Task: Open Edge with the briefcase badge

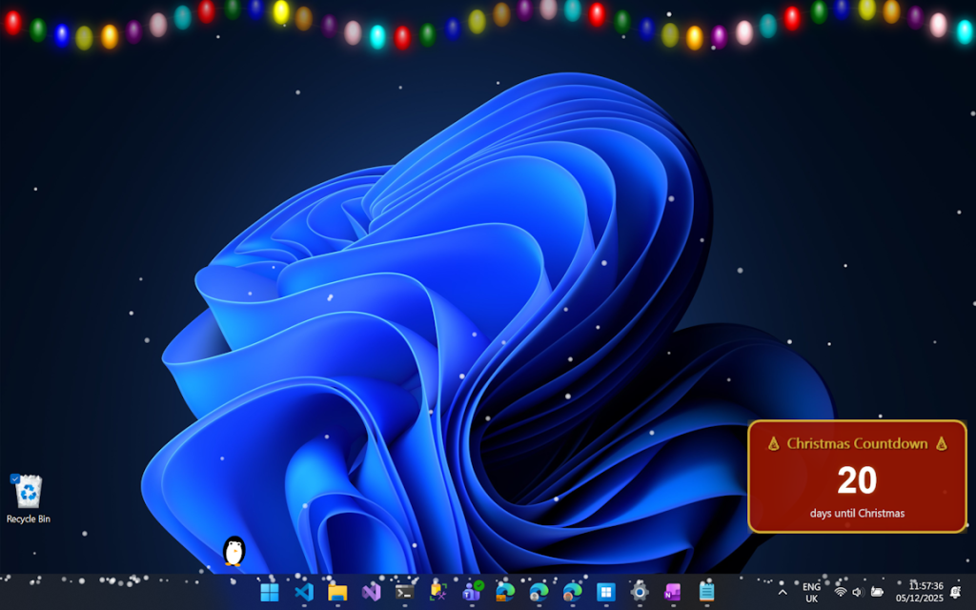Action: 505,592
